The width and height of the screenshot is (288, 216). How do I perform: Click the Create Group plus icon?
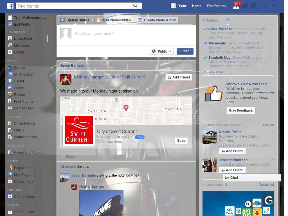click(x=10, y=197)
